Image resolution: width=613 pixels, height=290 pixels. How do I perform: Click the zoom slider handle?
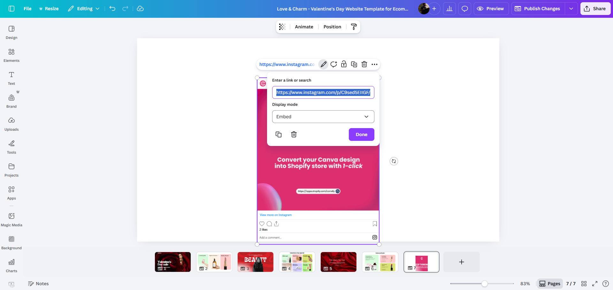(485, 284)
